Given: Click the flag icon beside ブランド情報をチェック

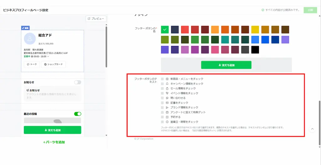Looking at the screenshot, I should click(x=167, y=107).
